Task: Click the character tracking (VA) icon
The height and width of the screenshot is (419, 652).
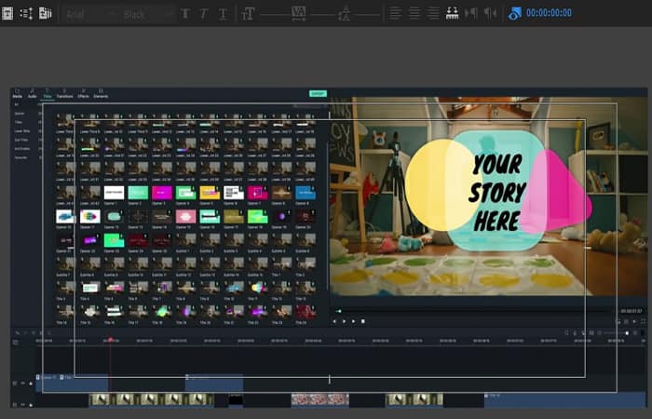Action: click(x=298, y=13)
